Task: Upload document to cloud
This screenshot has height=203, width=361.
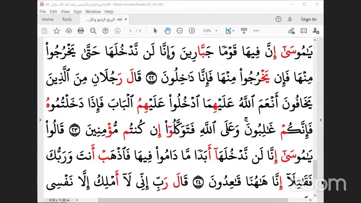Action: pos(69,31)
